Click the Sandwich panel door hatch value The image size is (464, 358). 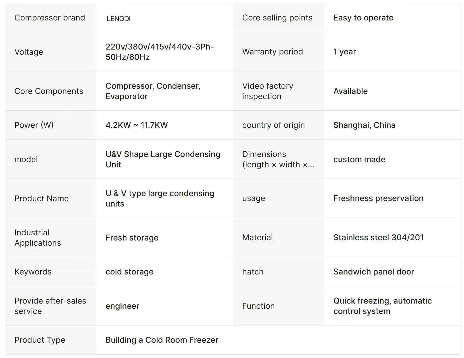[373, 272]
